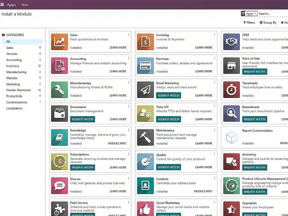The height and width of the screenshot is (216, 288).
Task: Click the Manufacturing wrench icon
Action: 59,90
